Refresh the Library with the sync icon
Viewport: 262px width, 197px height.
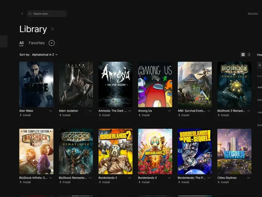click(52, 29)
